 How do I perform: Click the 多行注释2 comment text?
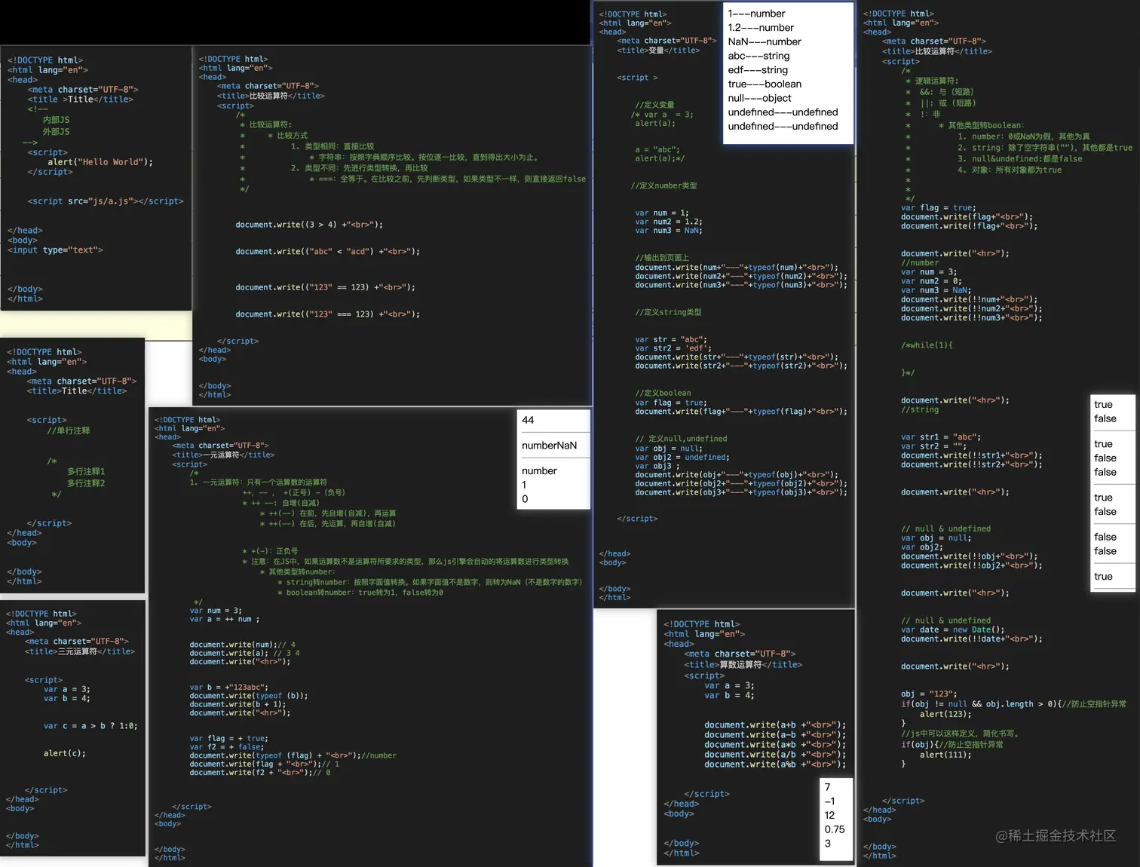[86, 483]
